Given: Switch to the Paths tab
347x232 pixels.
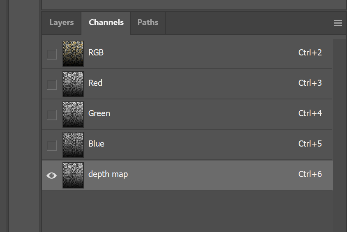Looking at the screenshot, I should coord(148,23).
